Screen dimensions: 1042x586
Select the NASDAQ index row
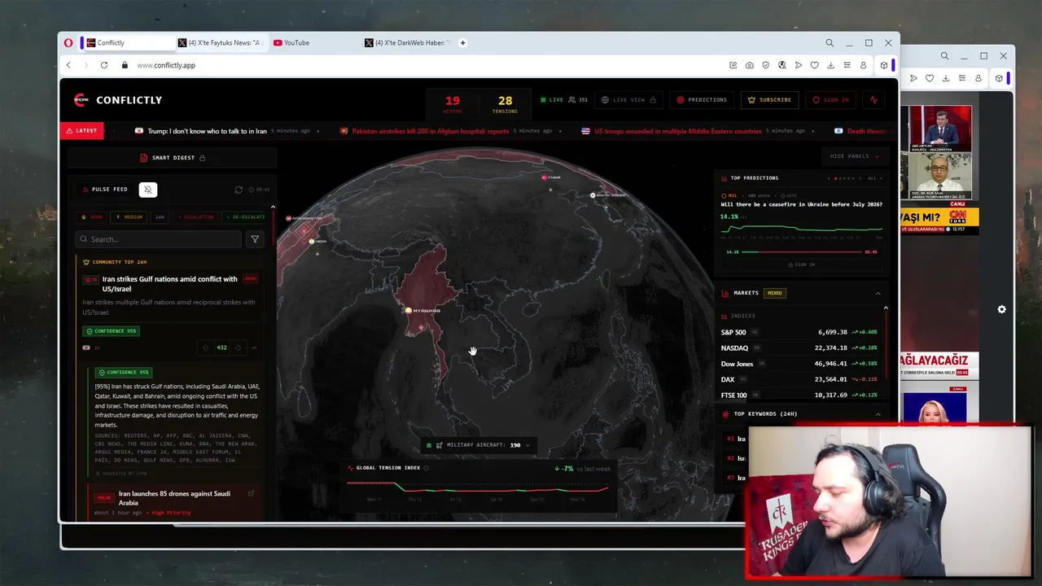pyautogui.click(x=799, y=348)
